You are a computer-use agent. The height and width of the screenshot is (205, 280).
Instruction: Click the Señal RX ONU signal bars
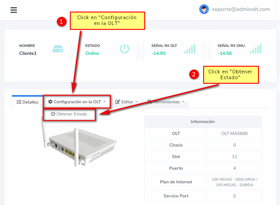[x=256, y=49]
